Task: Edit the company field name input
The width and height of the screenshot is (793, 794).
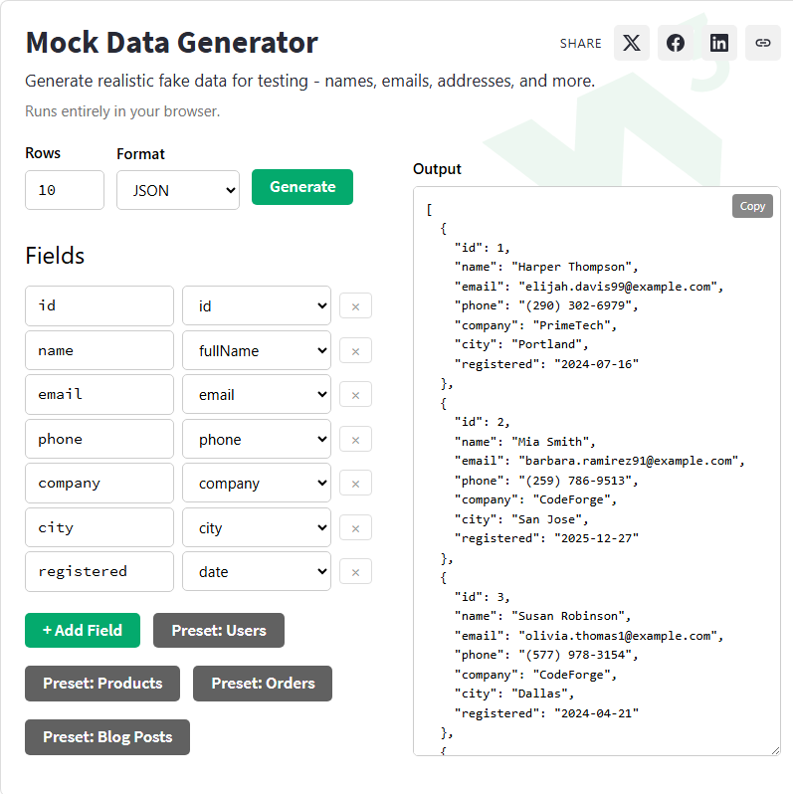Action: pyautogui.click(x=99, y=484)
